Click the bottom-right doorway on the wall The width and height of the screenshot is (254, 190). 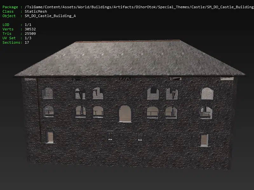tap(204, 140)
